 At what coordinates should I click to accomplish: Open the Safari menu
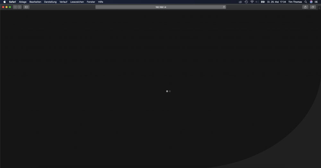(x=12, y=2)
